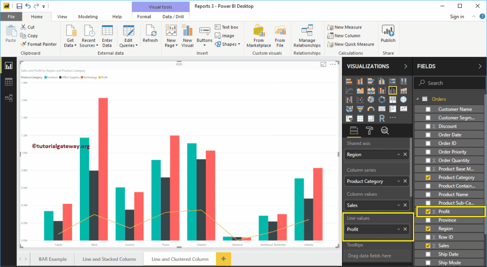This screenshot has height=267, width=487.
Task: Switch to the View ribbon tab
Action: pyautogui.click(x=62, y=17)
